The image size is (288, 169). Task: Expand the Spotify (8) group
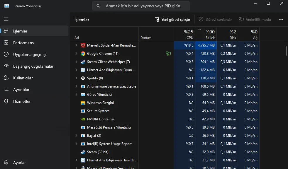click(76, 78)
